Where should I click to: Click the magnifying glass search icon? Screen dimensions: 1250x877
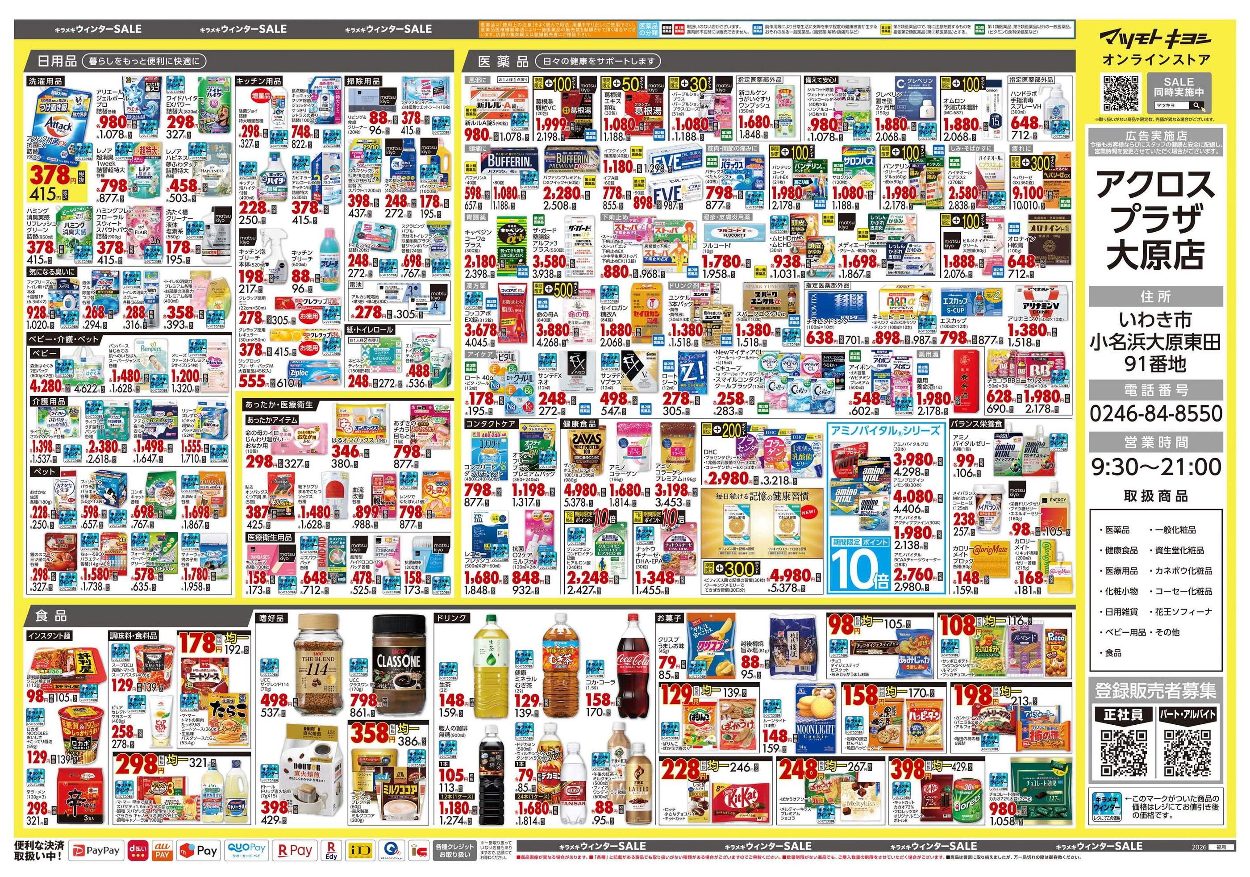(1196, 106)
